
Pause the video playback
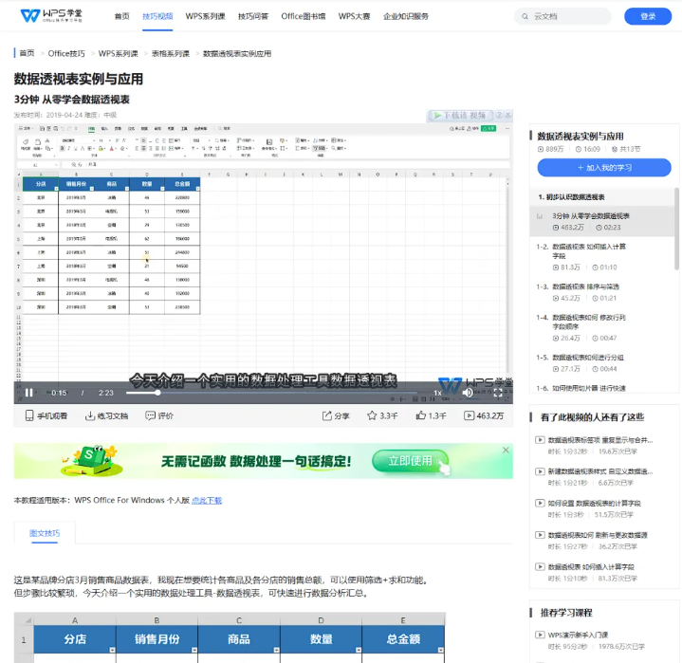click(x=28, y=393)
